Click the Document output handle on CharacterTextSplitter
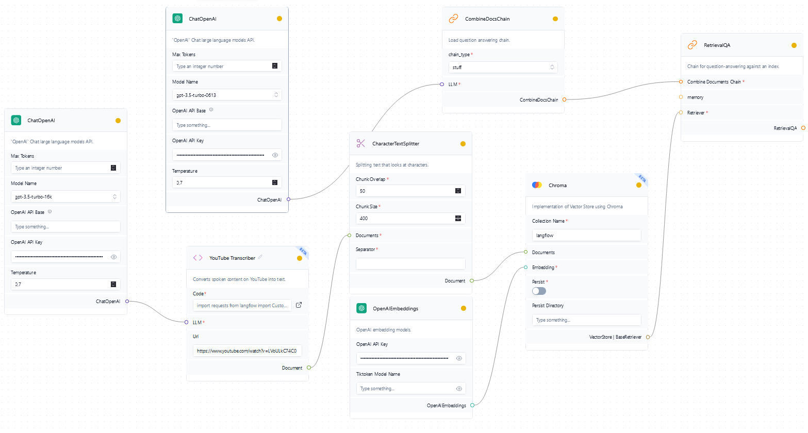Screen dimensions: 808x433 472,280
